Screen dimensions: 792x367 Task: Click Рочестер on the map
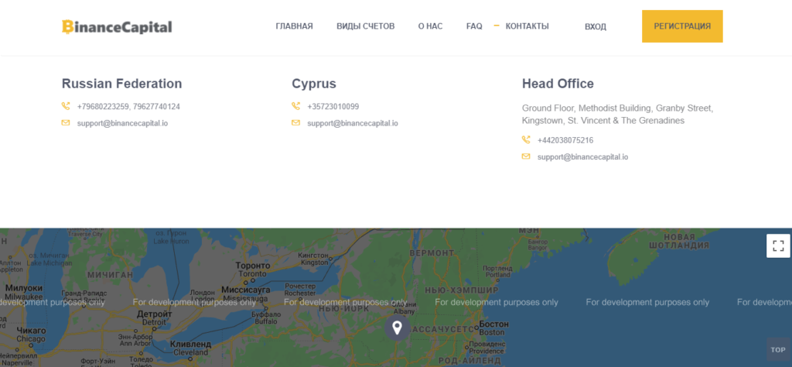300,286
